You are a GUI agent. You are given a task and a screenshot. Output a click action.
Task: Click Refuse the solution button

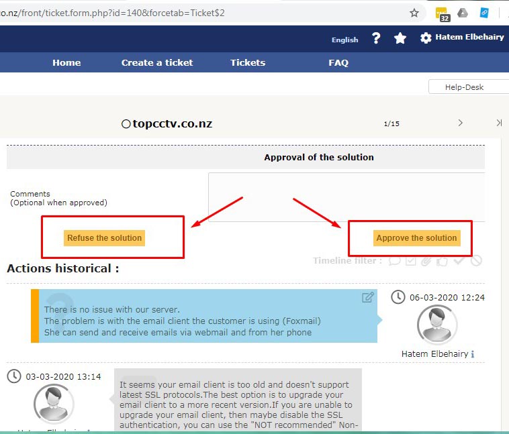point(105,238)
